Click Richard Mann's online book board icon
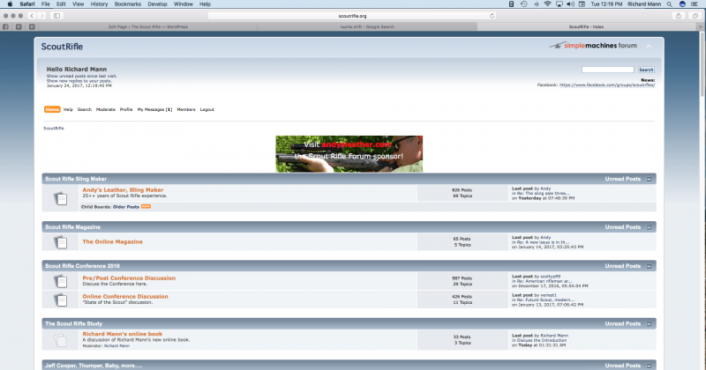Screen dimensions: 706x370 pos(60,340)
